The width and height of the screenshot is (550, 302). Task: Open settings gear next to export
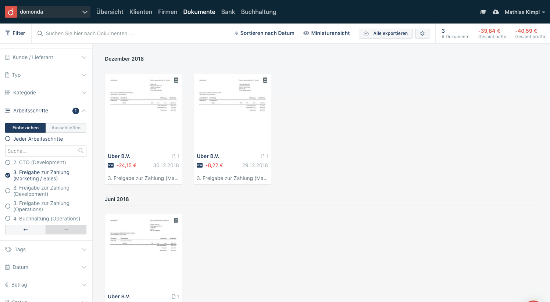[x=422, y=33]
